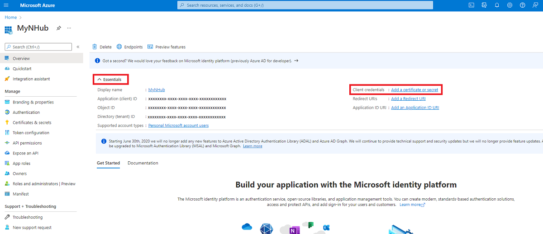Open Cloud Shell from top bar

[471, 5]
